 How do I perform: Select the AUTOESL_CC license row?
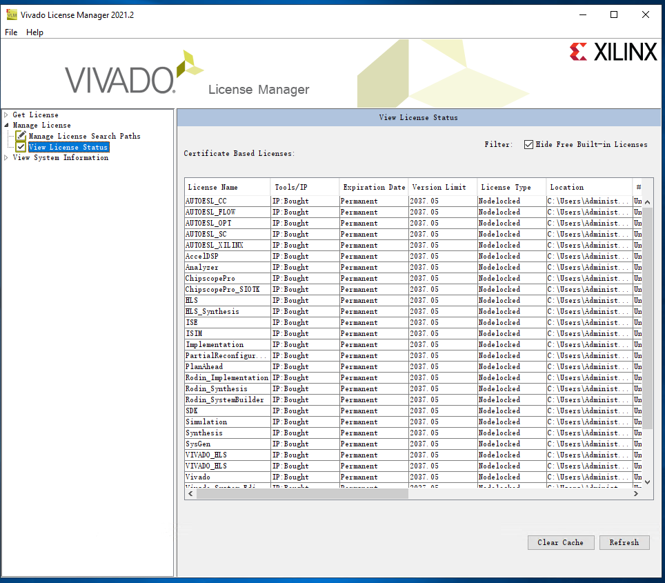point(413,201)
